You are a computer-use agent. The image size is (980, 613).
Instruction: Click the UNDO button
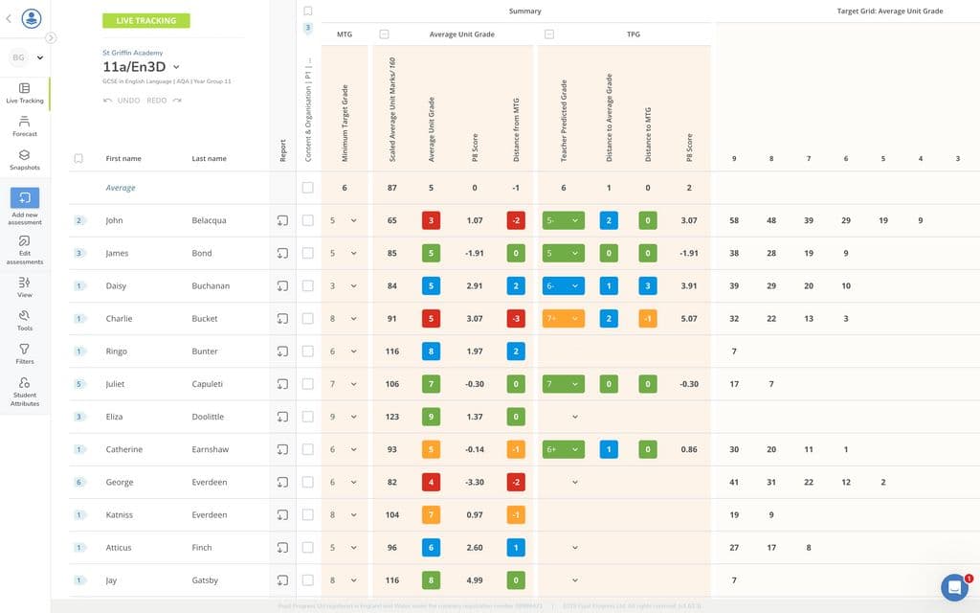[122, 100]
